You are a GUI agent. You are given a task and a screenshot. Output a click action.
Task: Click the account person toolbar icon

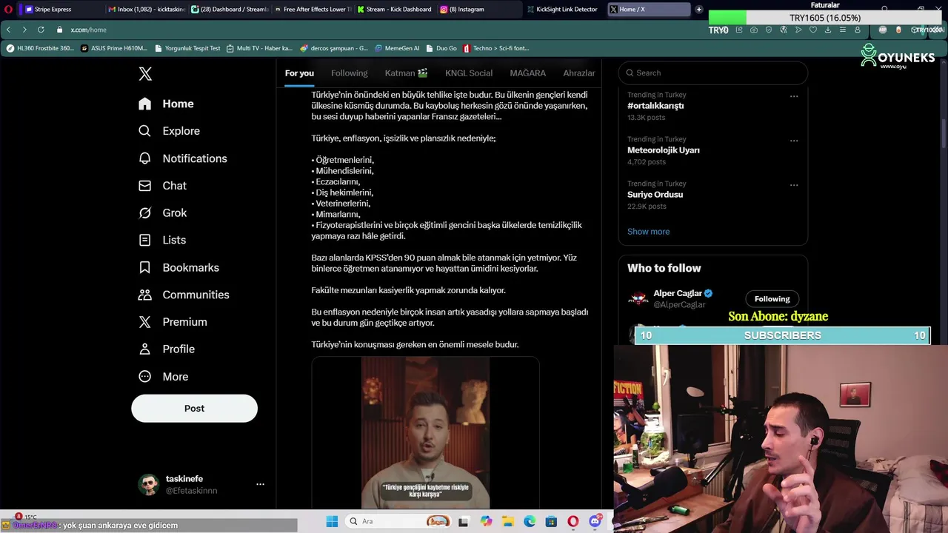858,30
